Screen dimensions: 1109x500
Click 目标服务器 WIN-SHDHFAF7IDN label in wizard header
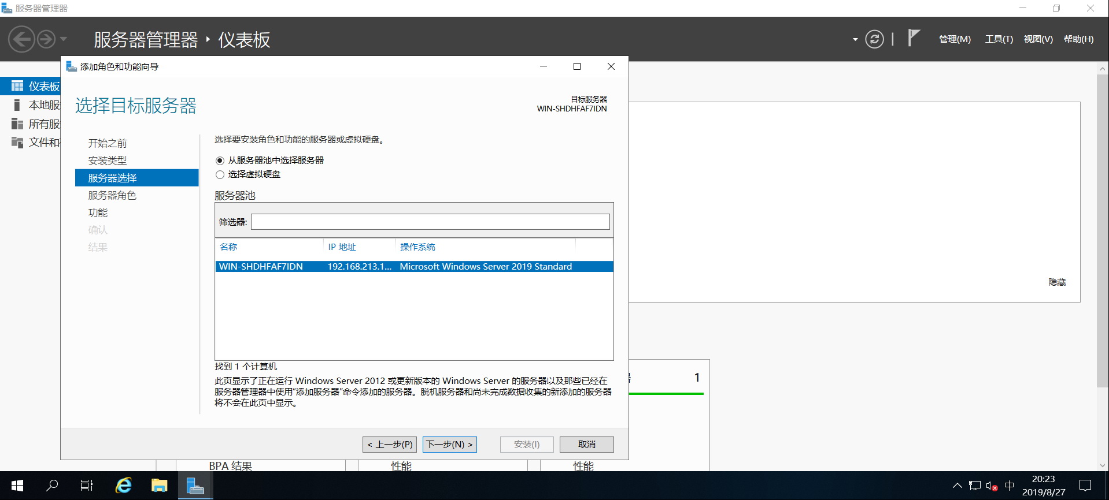(572, 104)
